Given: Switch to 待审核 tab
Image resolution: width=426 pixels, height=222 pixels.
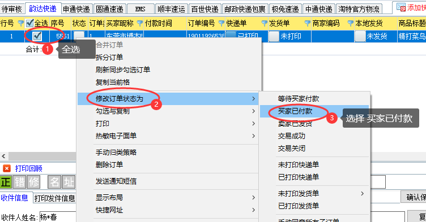Looking at the screenshot, I should point(12,9).
